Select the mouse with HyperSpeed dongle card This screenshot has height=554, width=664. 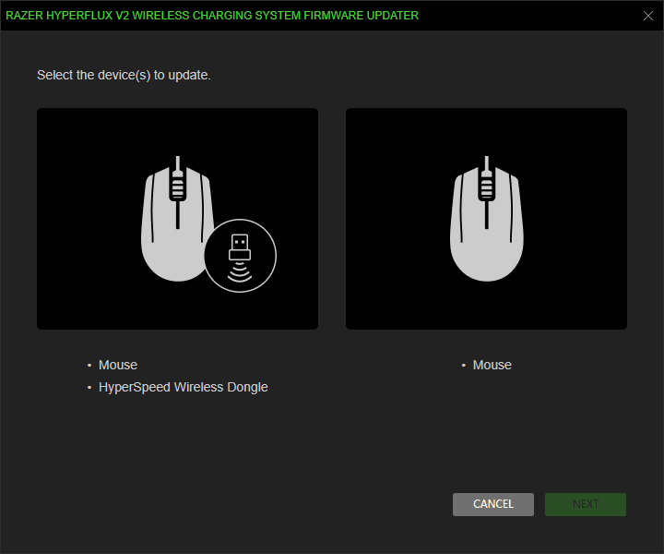pos(177,219)
